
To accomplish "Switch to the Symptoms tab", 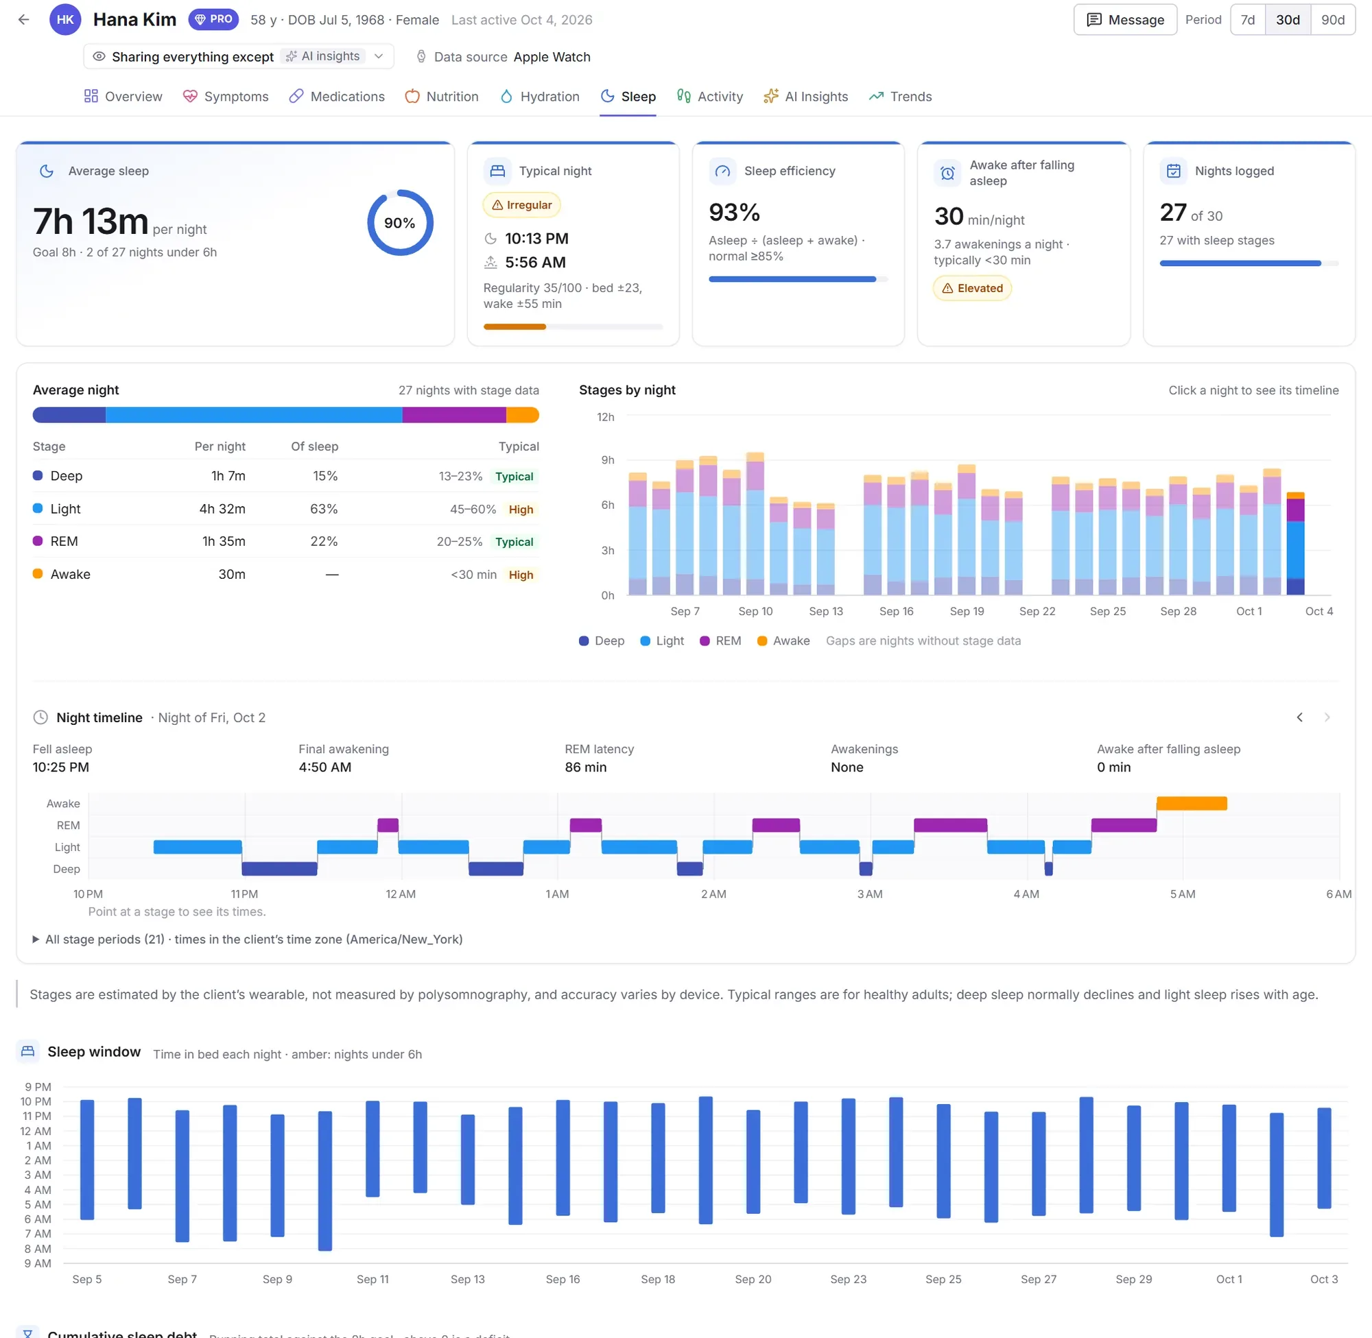I will pos(226,96).
